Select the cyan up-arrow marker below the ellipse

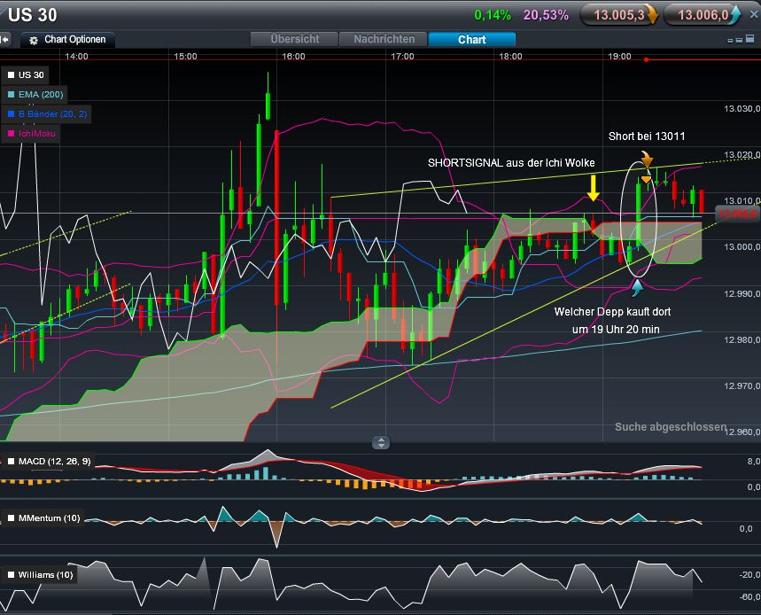[637, 287]
